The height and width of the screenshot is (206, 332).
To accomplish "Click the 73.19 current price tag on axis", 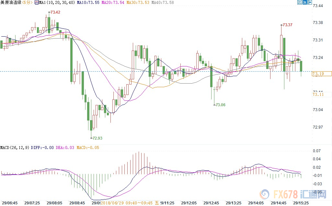I will (x=322, y=74).
